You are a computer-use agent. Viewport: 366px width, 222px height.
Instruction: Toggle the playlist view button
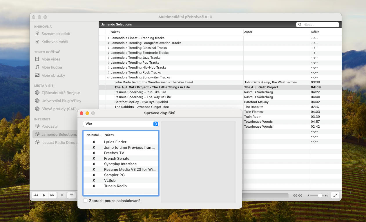[71, 195]
